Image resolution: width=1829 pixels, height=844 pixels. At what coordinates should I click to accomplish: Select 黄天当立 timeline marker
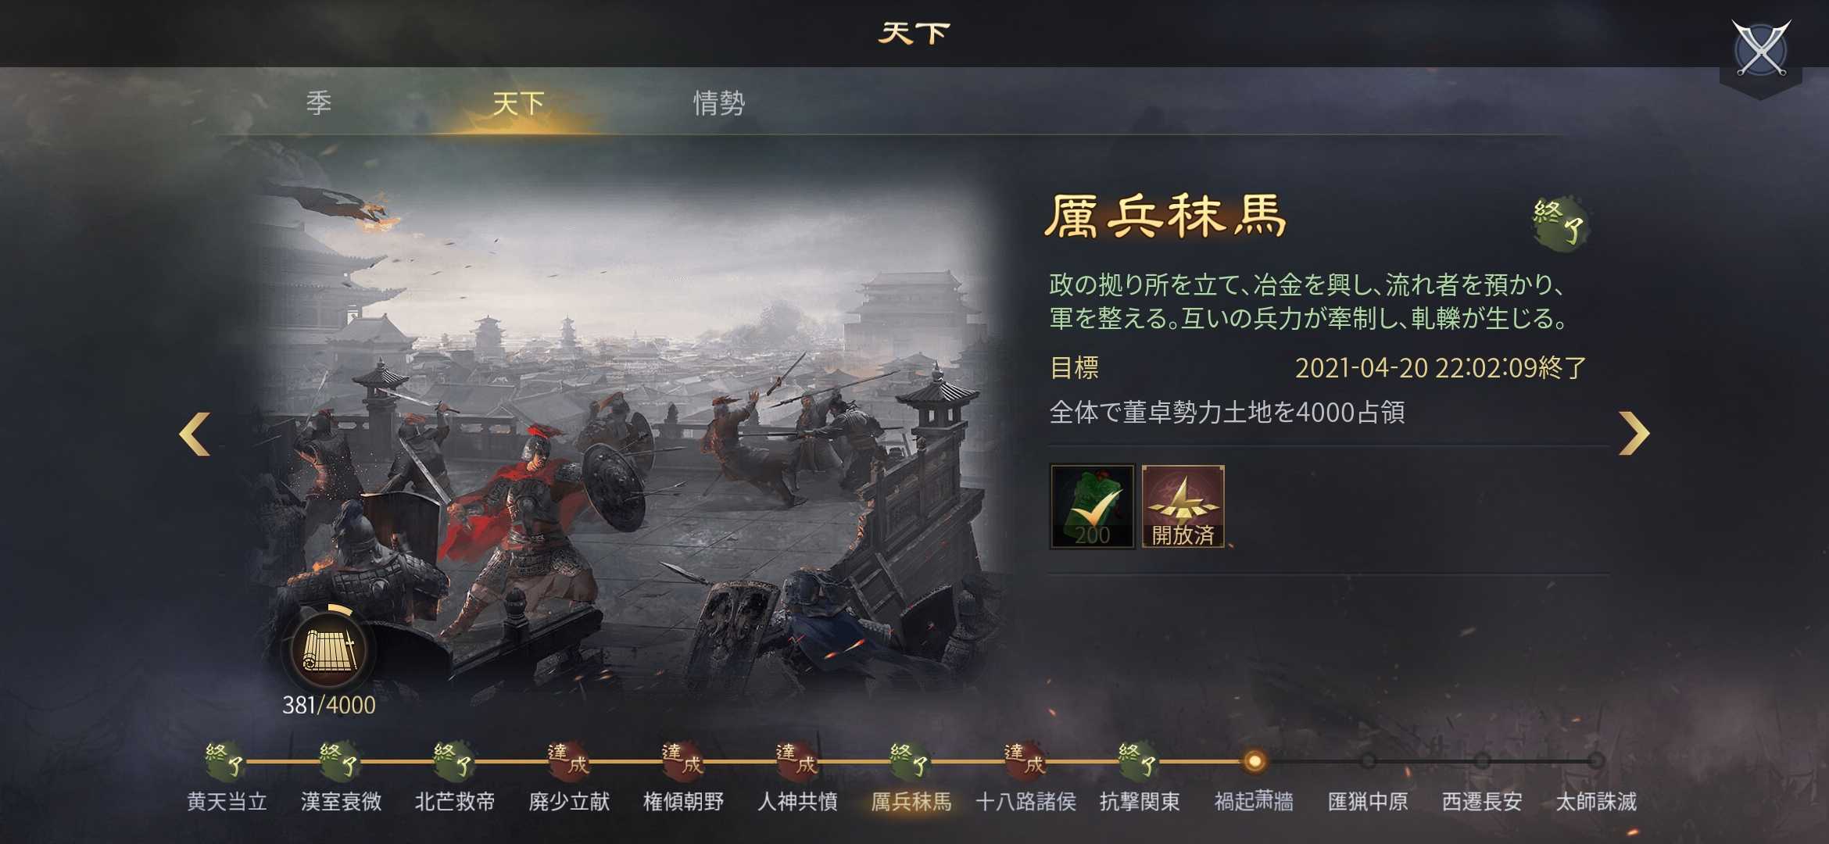pyautogui.click(x=226, y=760)
